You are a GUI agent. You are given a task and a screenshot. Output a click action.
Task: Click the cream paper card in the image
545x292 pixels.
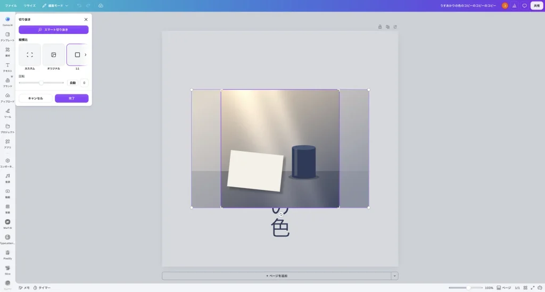tap(255, 171)
